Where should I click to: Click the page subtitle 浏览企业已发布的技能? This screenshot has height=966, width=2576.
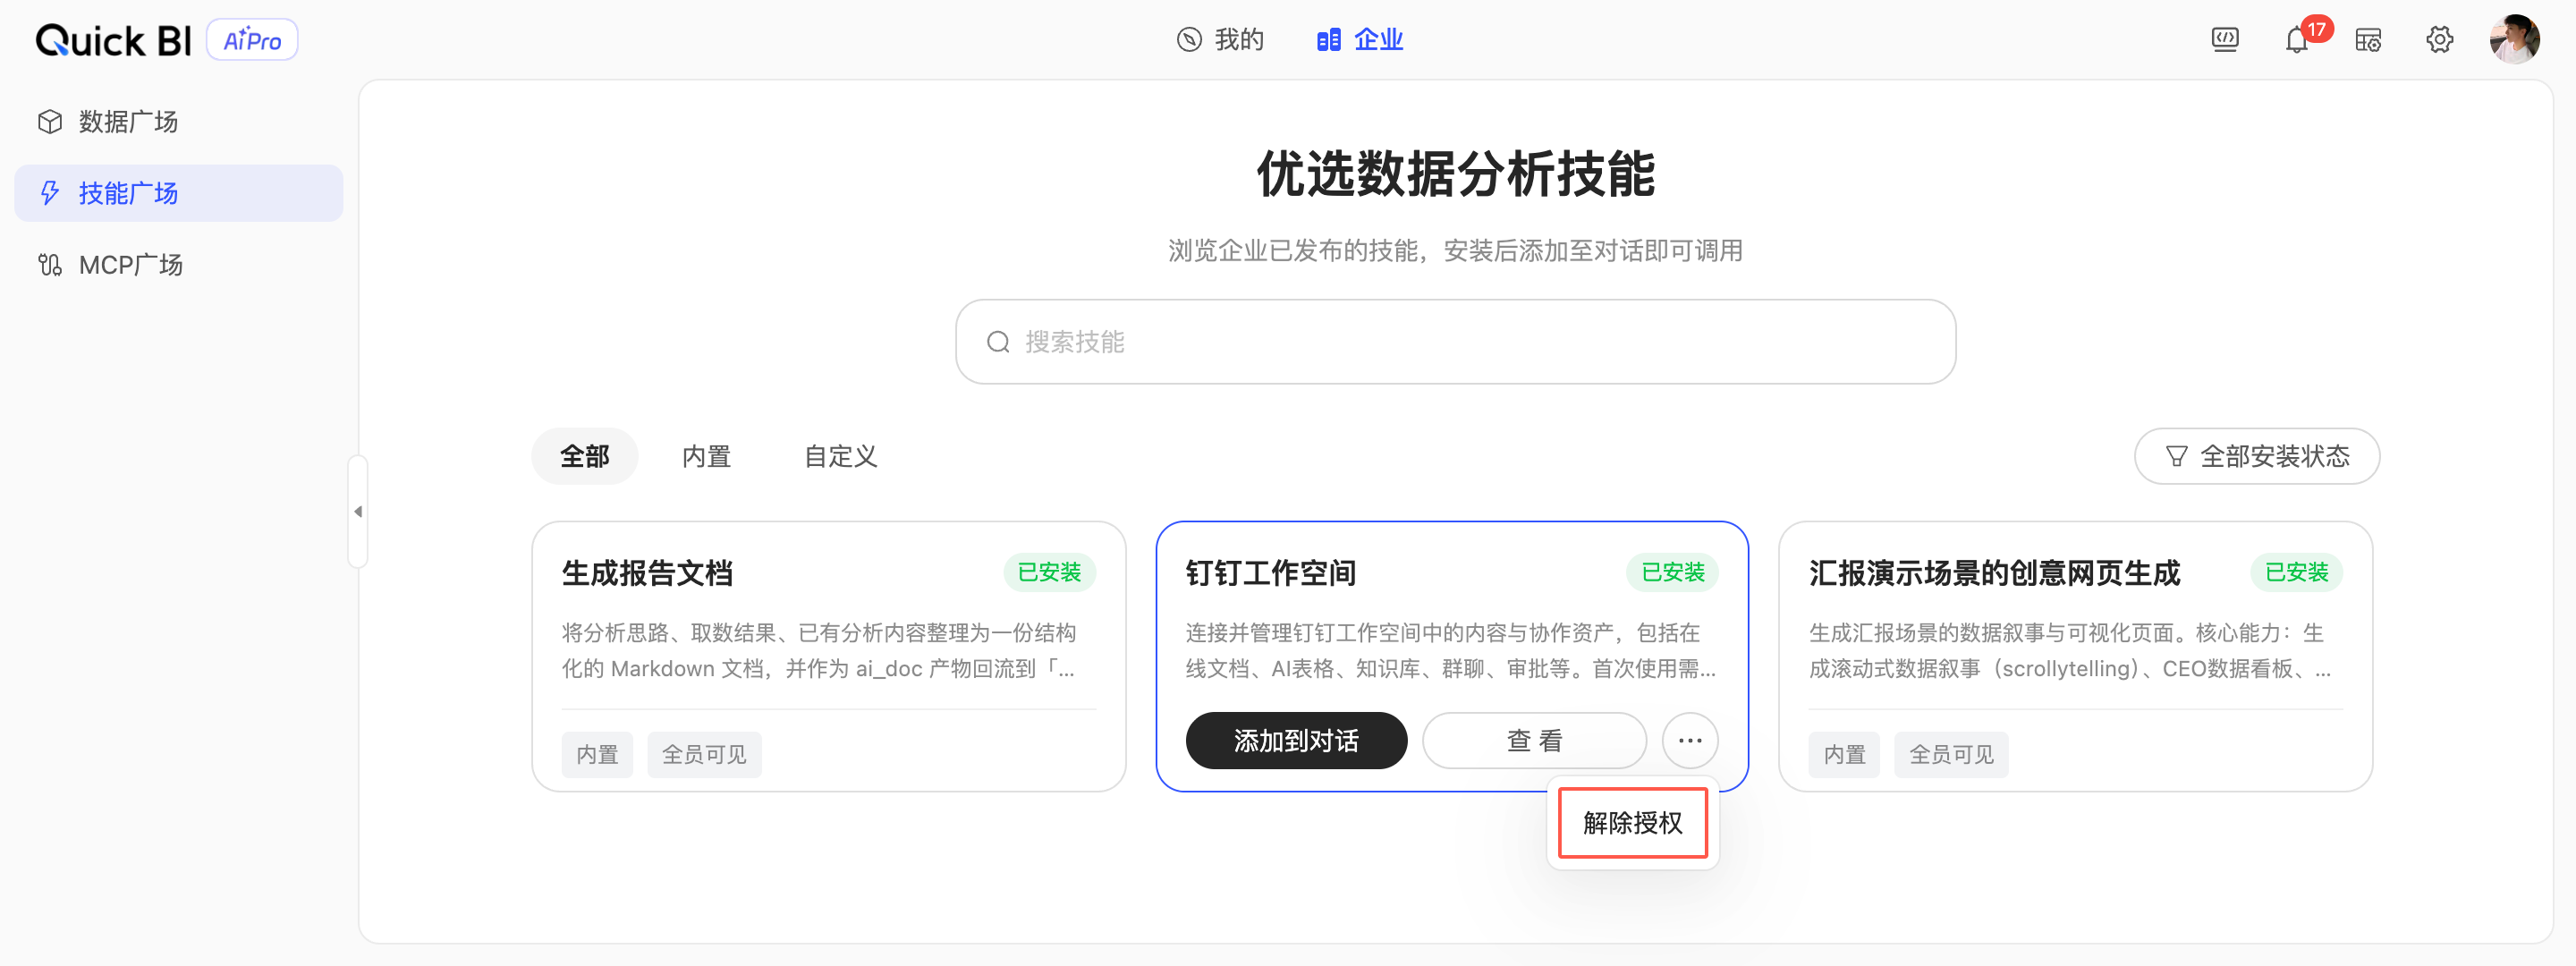(1455, 250)
